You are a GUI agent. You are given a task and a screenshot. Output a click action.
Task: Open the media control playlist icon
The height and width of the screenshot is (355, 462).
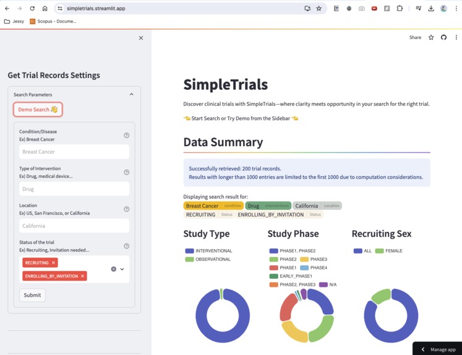[418, 9]
